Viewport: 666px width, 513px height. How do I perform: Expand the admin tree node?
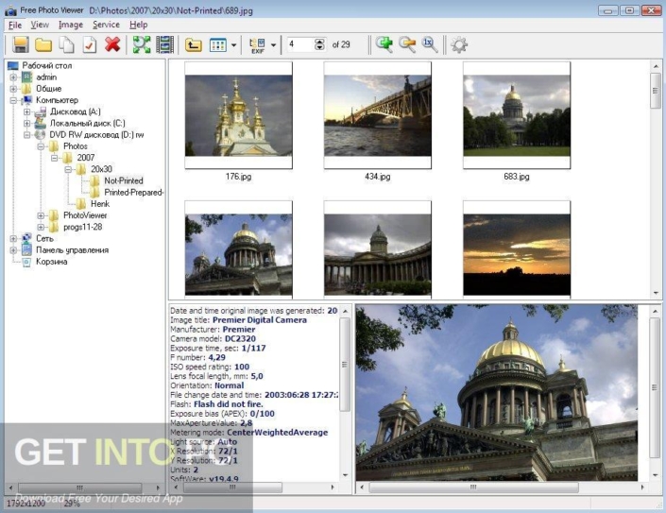[x=13, y=77]
